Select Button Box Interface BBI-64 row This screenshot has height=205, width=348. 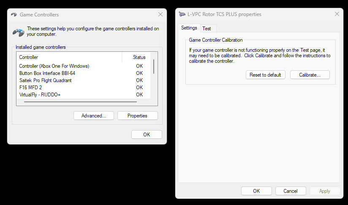pos(84,73)
